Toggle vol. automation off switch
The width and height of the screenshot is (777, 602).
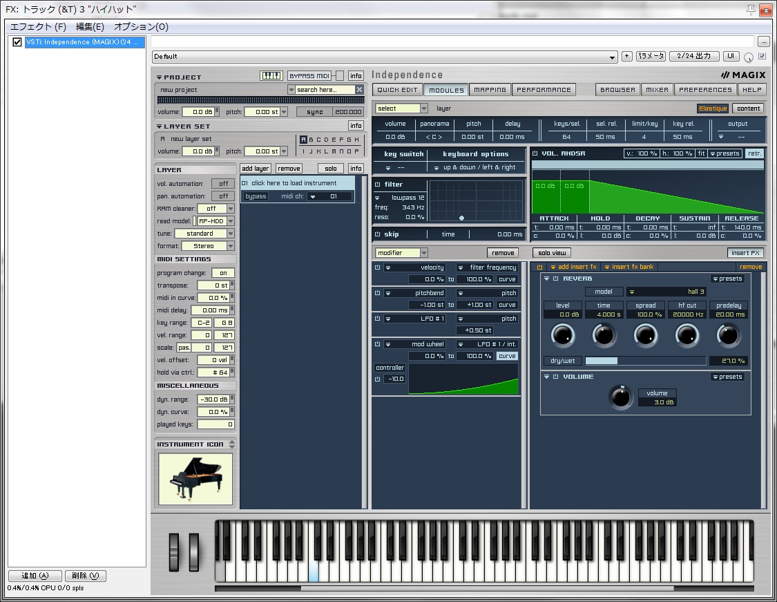[x=224, y=183]
